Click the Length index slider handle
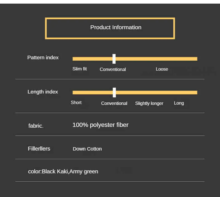 114,92
